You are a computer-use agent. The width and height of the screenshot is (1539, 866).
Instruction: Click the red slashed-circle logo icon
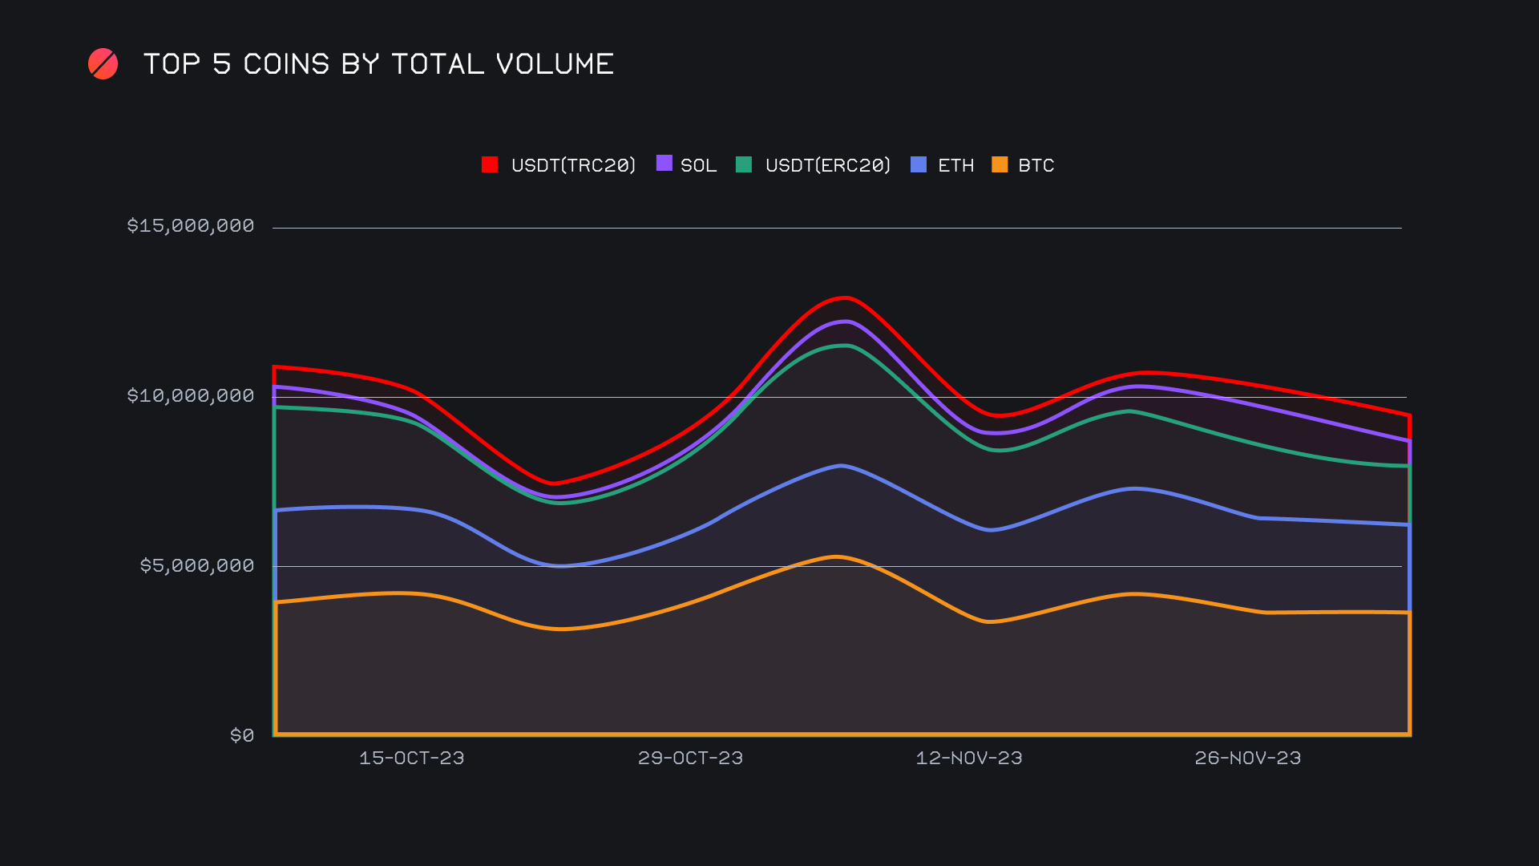pos(103,64)
